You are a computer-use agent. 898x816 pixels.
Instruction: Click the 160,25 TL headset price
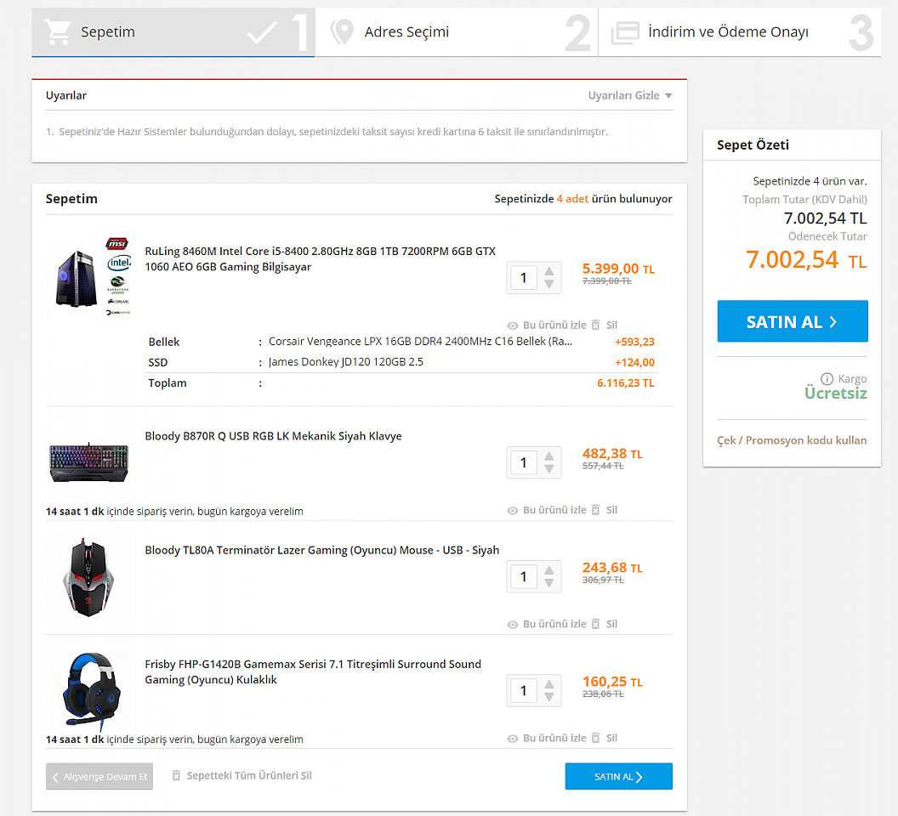pyautogui.click(x=613, y=682)
